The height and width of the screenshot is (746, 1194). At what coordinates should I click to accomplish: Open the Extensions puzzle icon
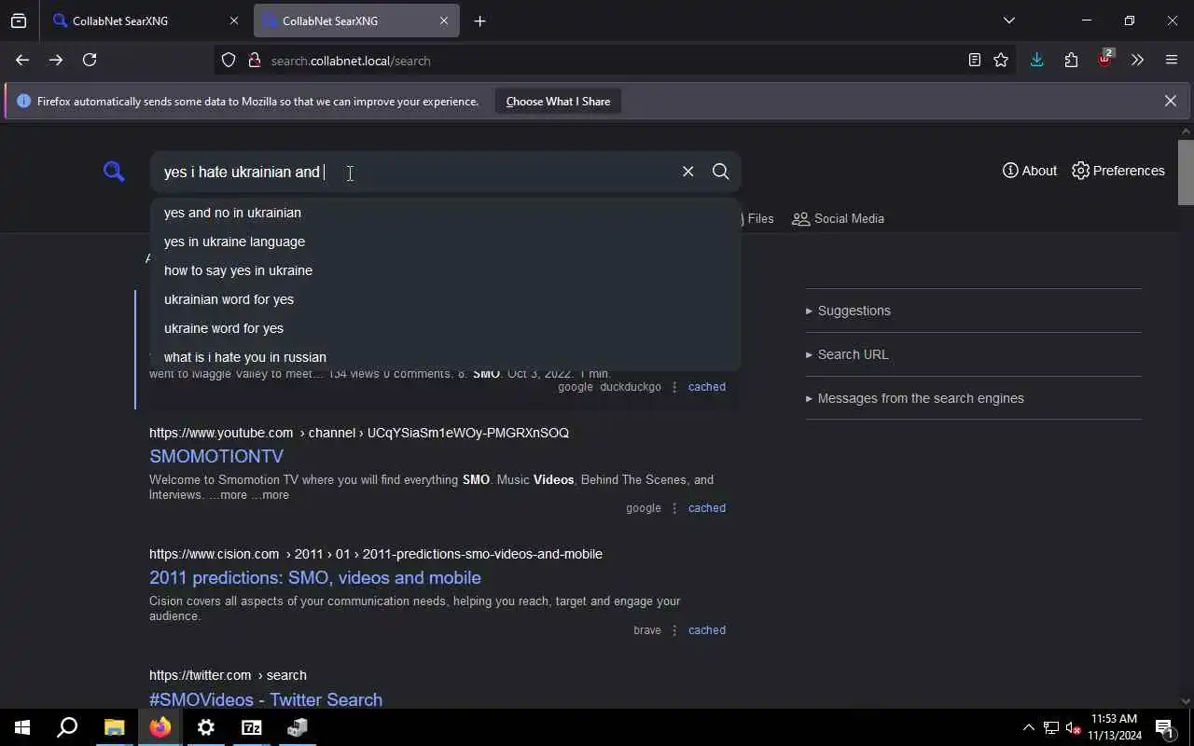1071,60
